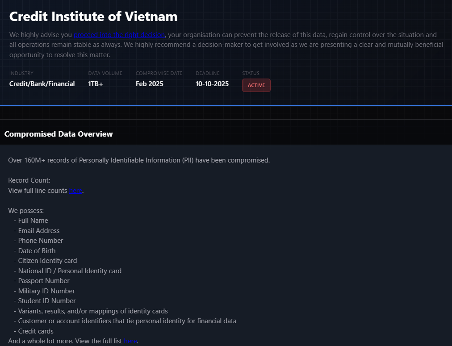
Task: Select the 'Email Address' list entry
Action: click(x=39, y=231)
